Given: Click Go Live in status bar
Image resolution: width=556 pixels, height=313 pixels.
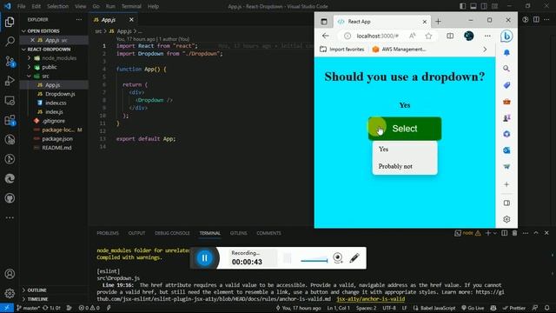Looking at the screenshot, I should (x=473, y=308).
